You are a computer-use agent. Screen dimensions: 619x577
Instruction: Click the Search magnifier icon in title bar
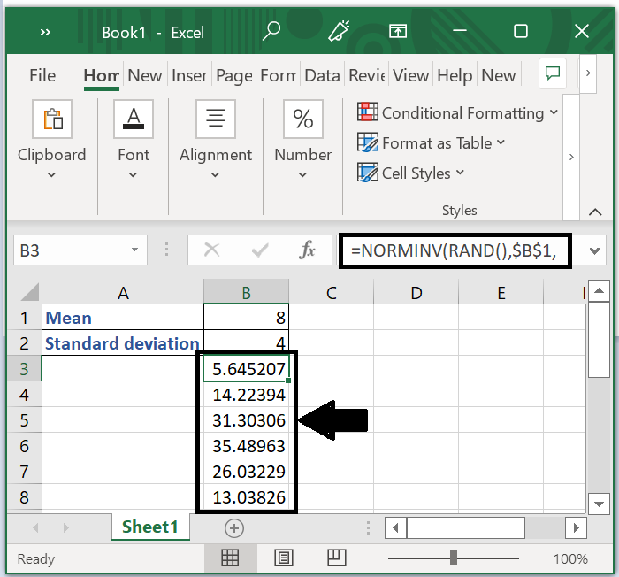click(x=271, y=32)
